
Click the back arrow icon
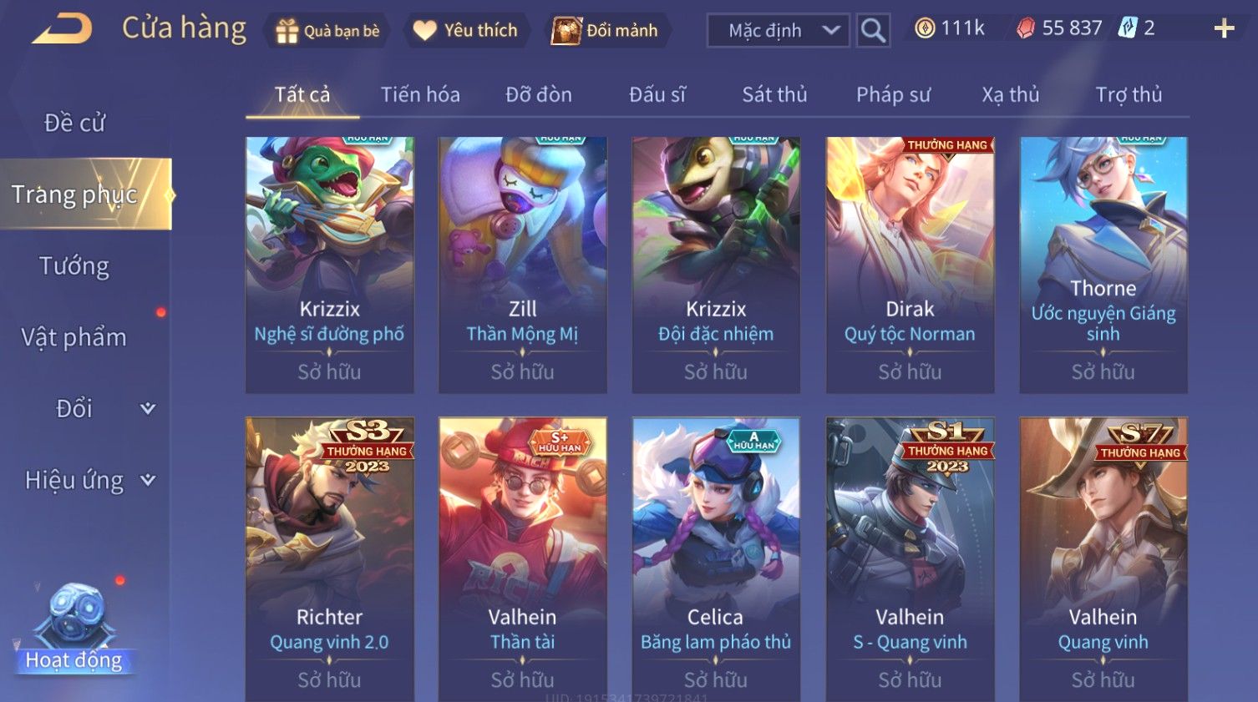(x=62, y=29)
